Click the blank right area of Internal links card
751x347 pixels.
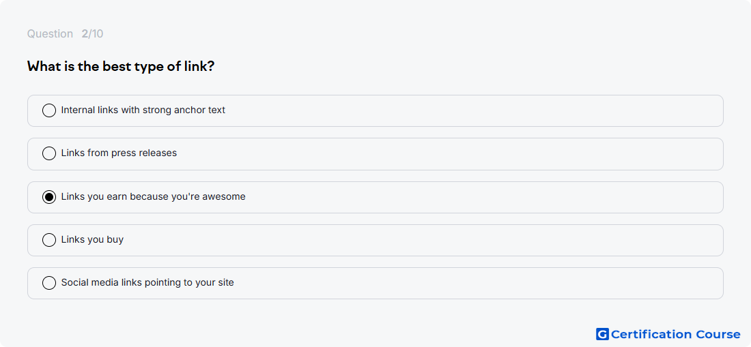[479, 111]
